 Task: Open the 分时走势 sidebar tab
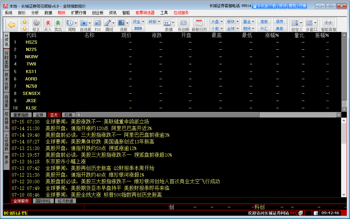pyautogui.click(x=6, y=60)
